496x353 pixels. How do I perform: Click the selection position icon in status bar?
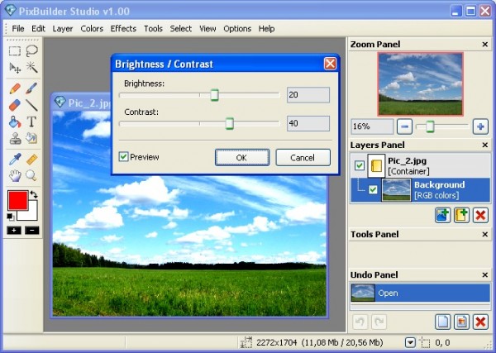425,342
